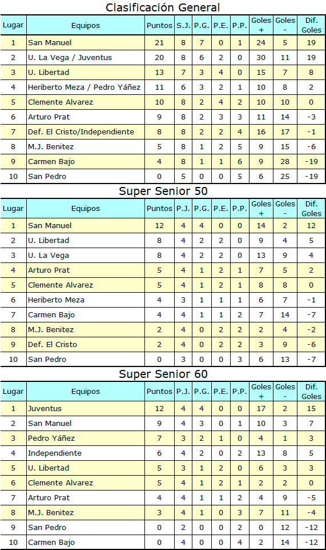Click the Clasificación General title
The height and width of the screenshot is (550, 326).
[163, 7]
